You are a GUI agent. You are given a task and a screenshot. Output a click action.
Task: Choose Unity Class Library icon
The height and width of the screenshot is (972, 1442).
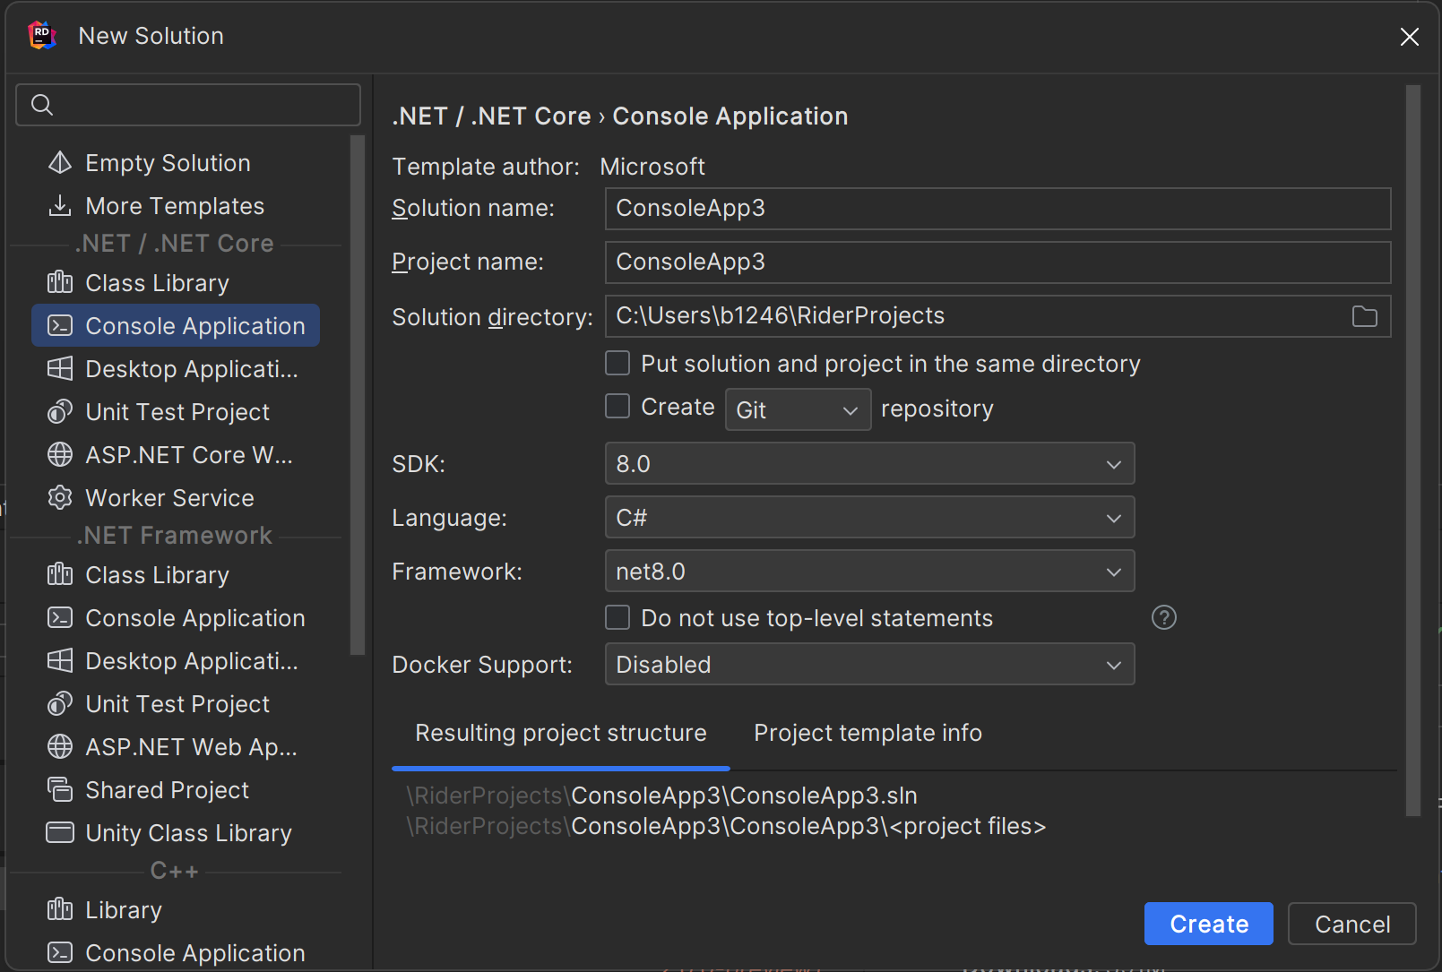[x=60, y=833]
